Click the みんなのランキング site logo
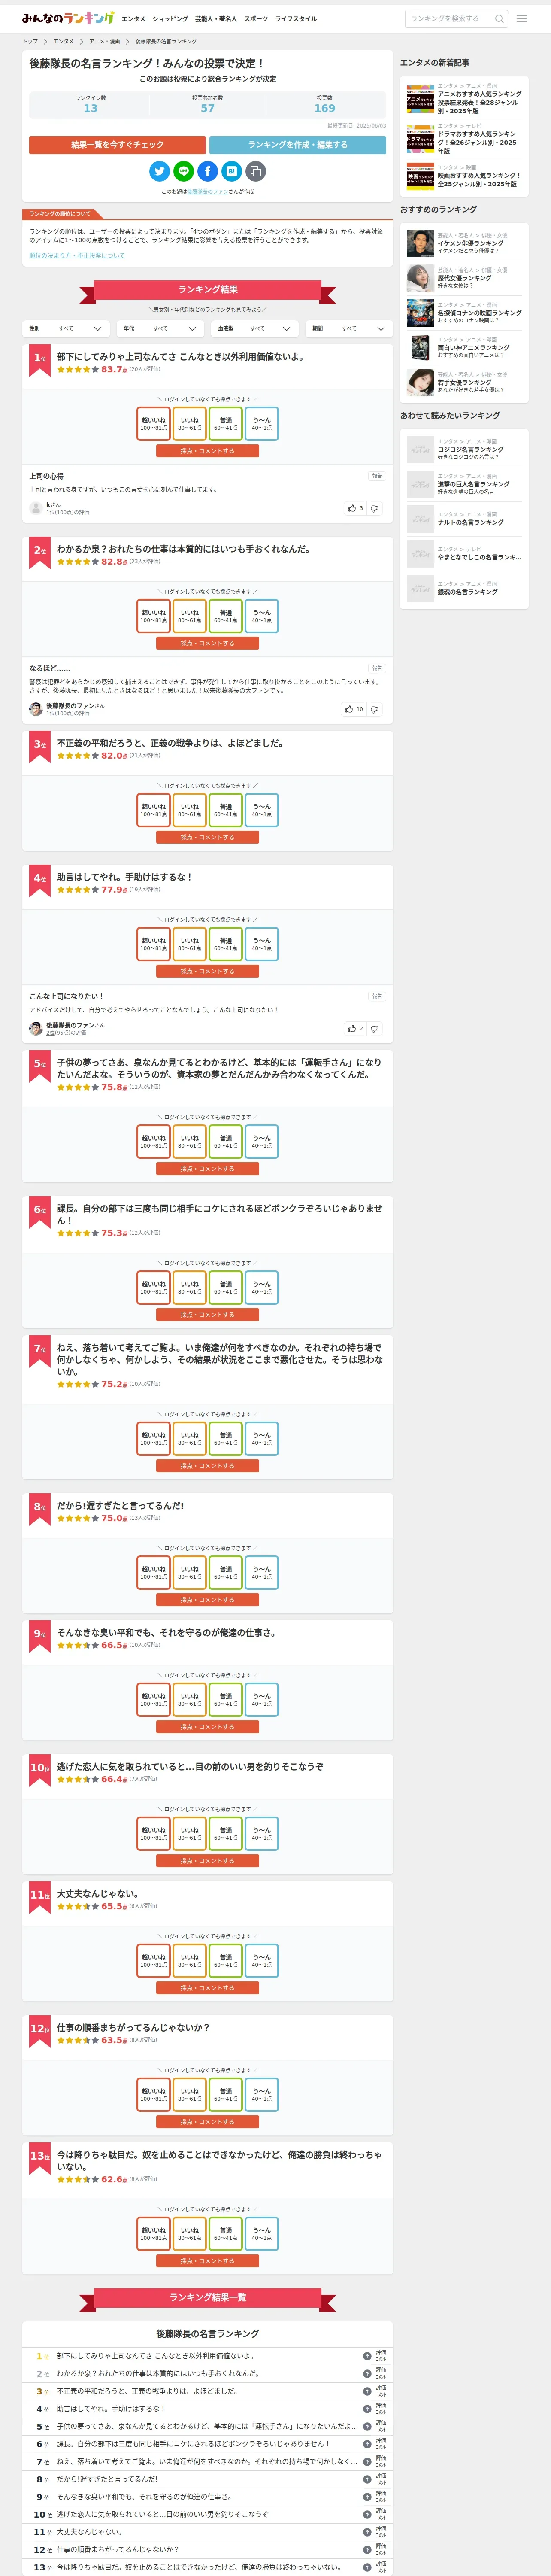The height and width of the screenshot is (2576, 551). 68,18
